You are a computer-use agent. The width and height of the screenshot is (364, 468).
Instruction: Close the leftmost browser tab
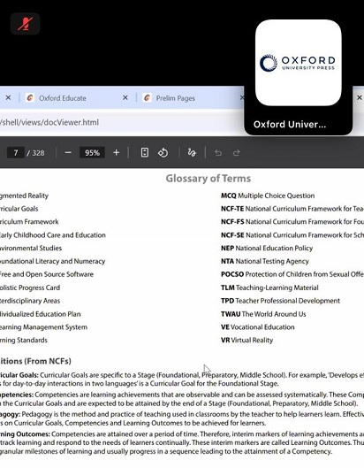click(x=8, y=97)
